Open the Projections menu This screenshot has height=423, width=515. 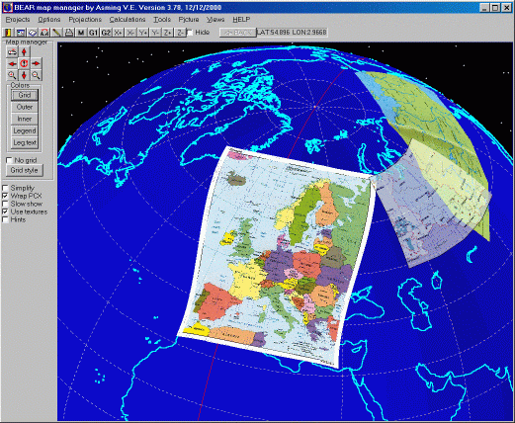(x=85, y=20)
